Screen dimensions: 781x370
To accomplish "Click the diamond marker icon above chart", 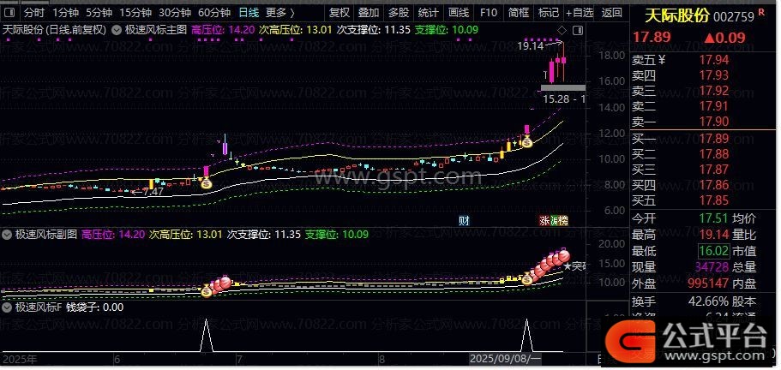I will pos(562,30).
